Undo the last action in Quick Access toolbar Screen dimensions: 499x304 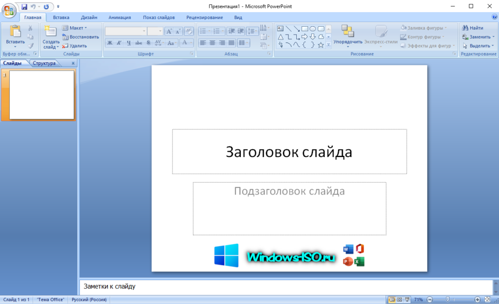(33, 6)
